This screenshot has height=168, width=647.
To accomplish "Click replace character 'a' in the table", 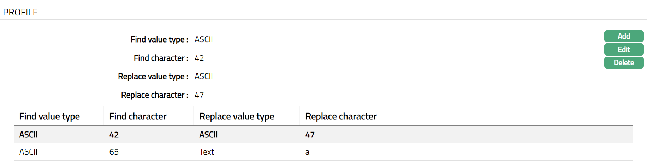I will [307, 152].
